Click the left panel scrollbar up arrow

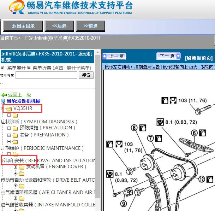click(x=97, y=52)
